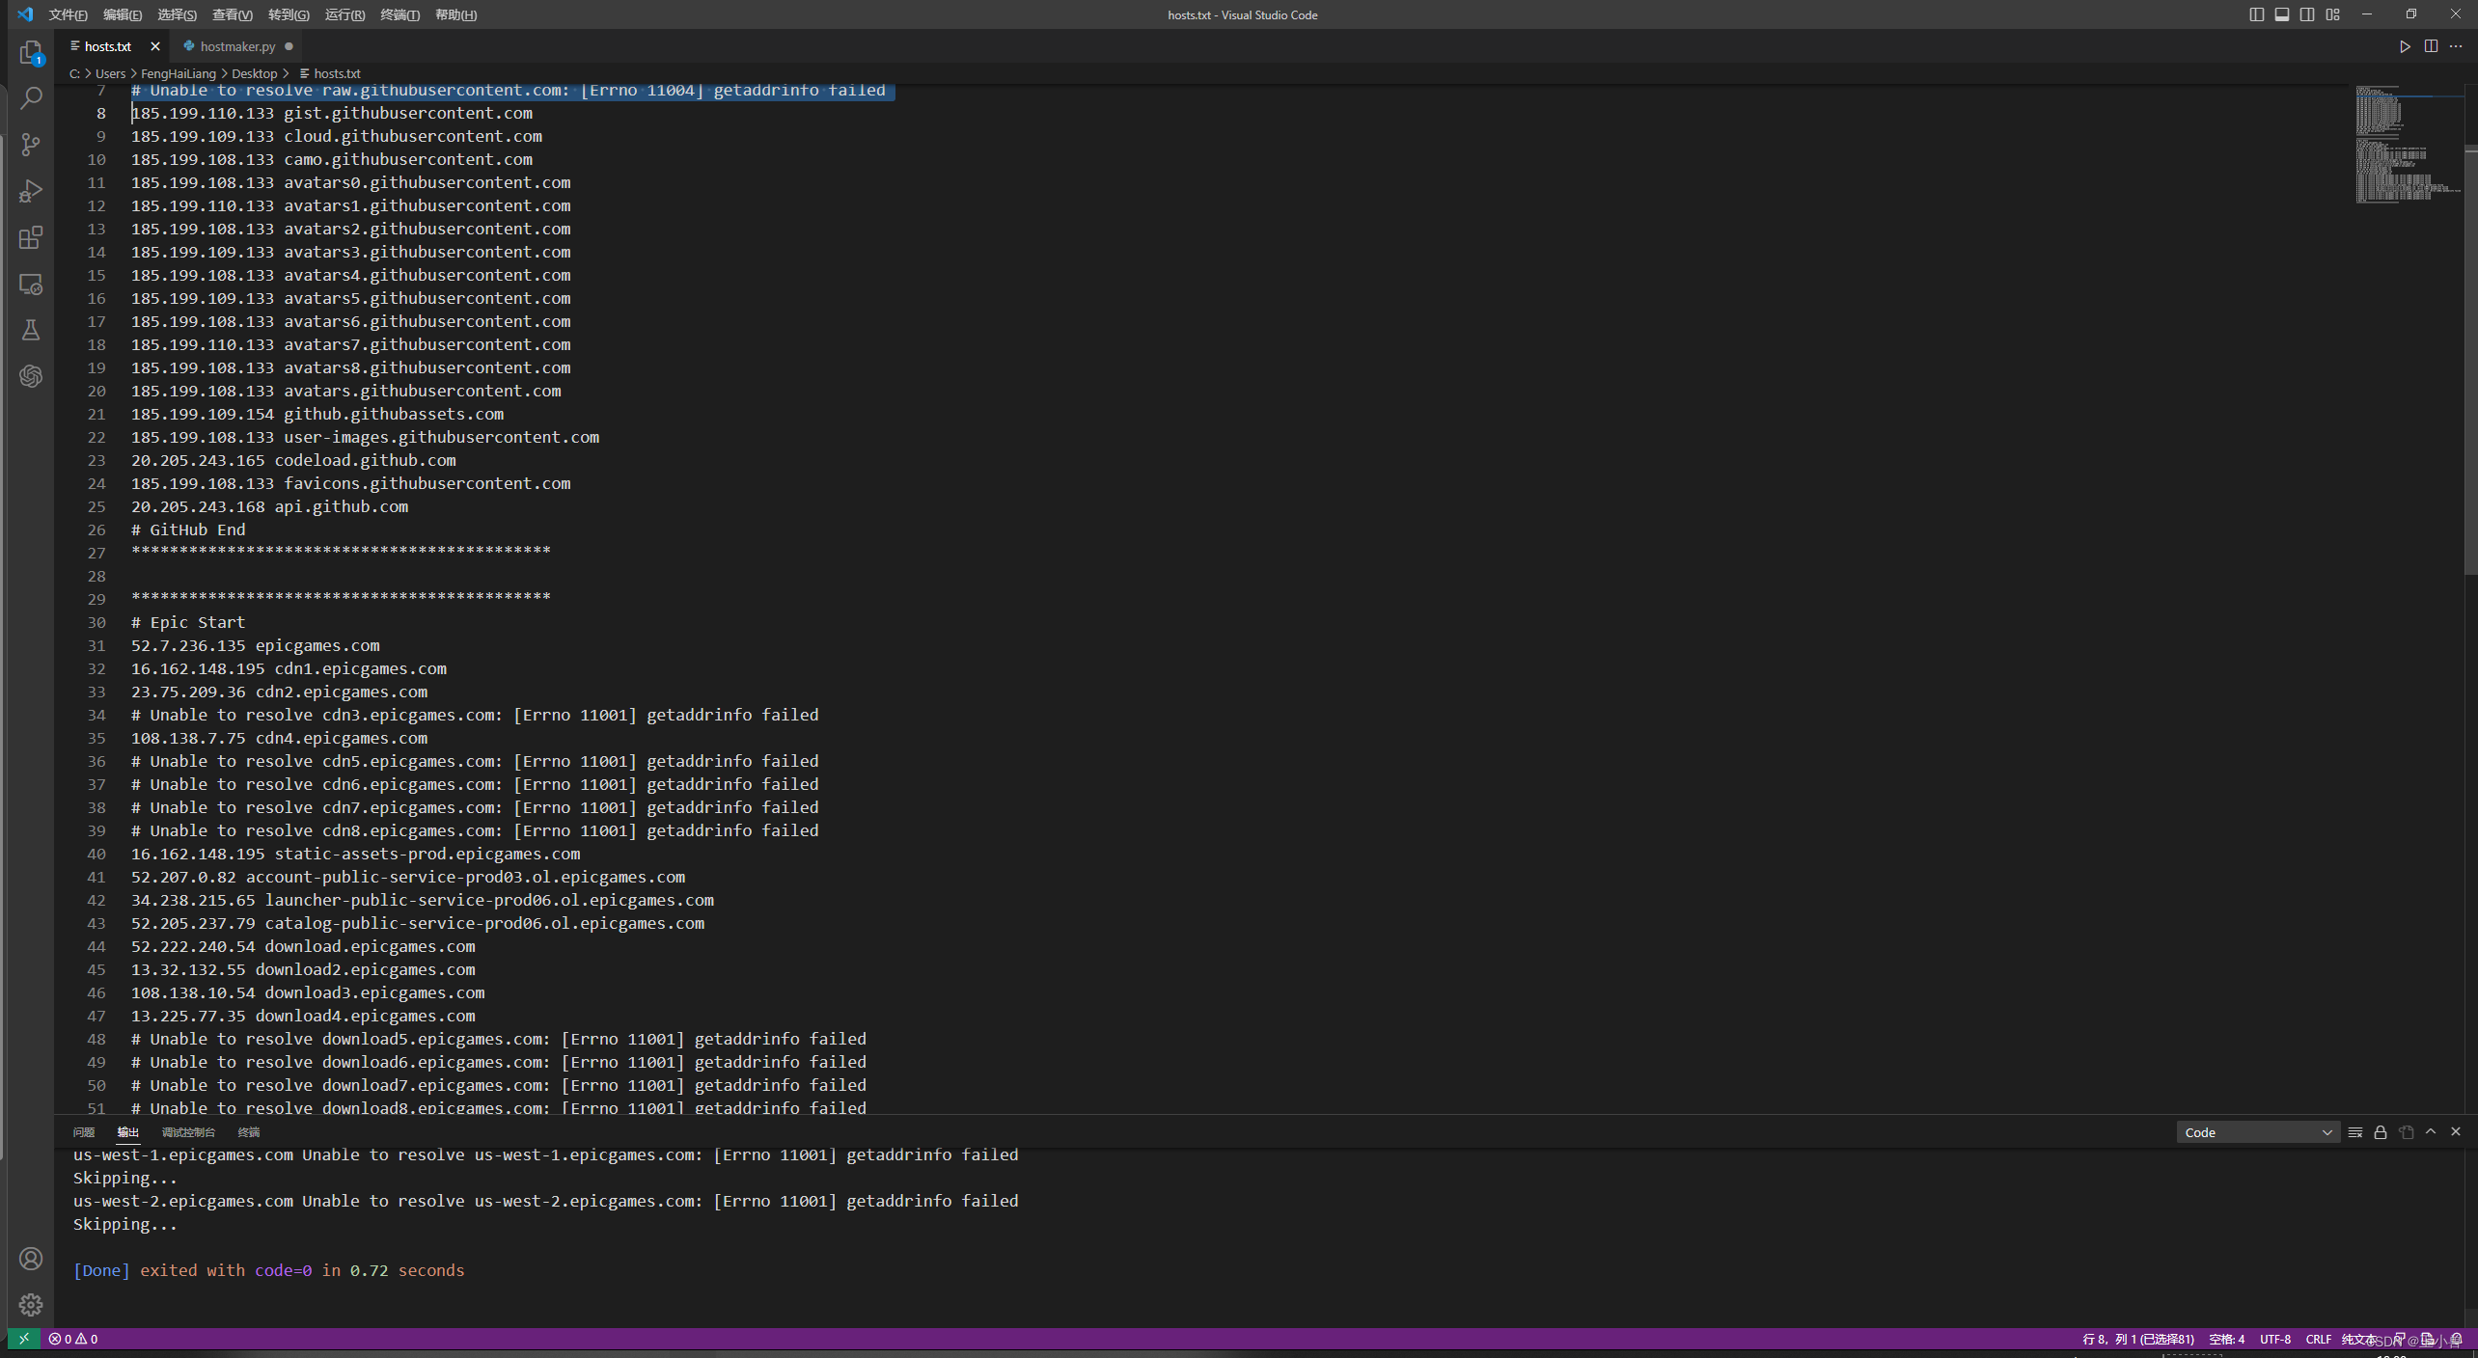Open the 运行(R) menu
Screen dimensions: 2478x1358
pos(344,14)
